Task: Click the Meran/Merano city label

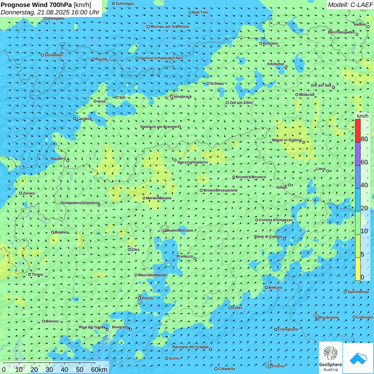Action: (159, 198)
